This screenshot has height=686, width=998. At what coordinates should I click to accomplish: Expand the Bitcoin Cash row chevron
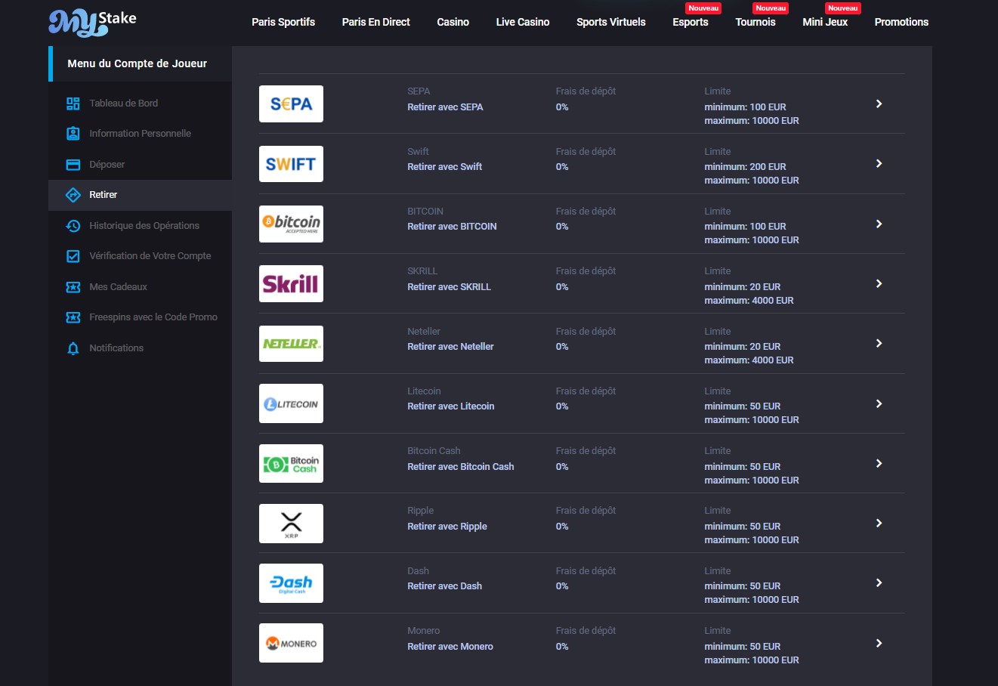coord(879,463)
